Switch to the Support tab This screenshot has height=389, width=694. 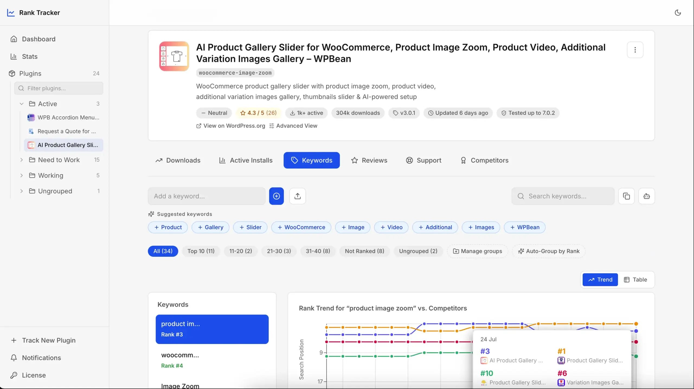(423, 160)
